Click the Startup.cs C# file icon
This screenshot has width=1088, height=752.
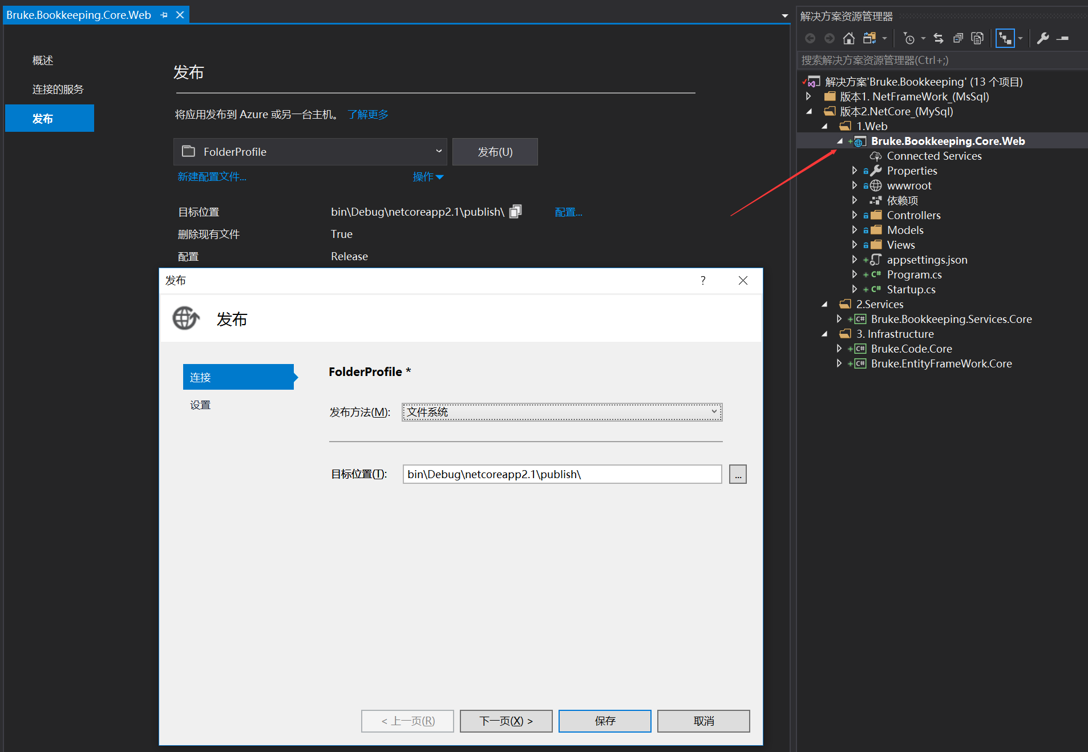pos(876,289)
